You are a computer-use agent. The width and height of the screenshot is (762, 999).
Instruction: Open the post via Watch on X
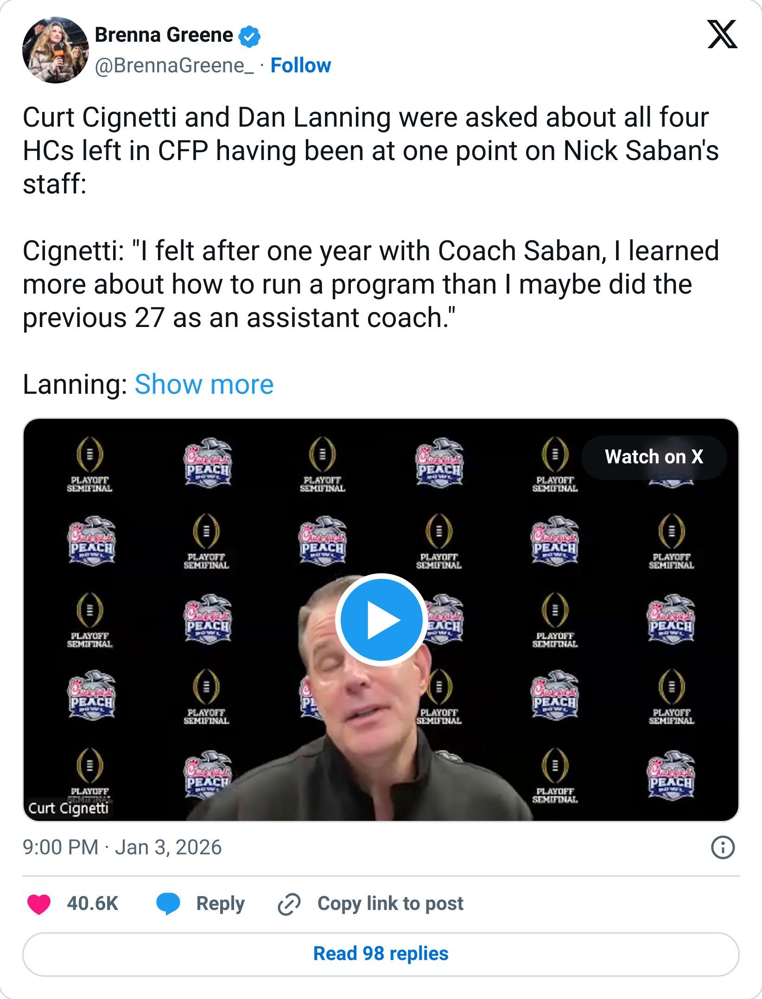pos(654,456)
